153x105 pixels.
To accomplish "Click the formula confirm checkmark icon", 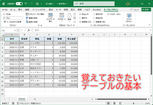I will 25,30.
